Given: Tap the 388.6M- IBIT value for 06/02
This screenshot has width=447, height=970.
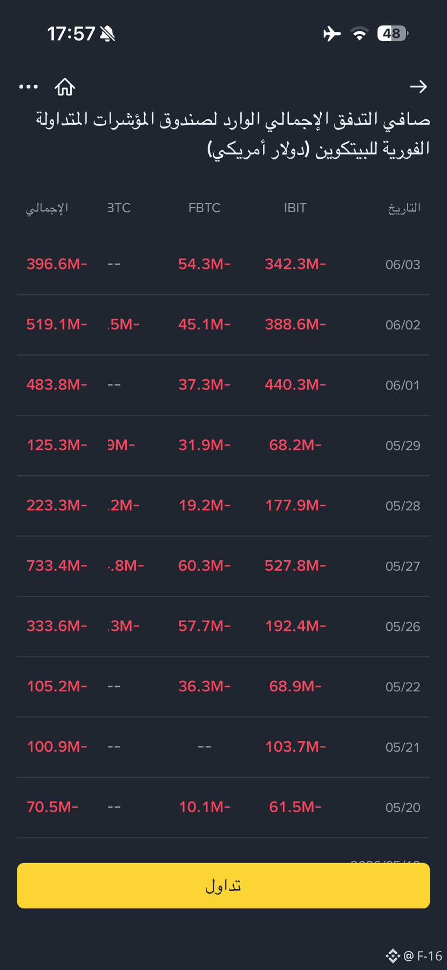Looking at the screenshot, I should pos(295,324).
